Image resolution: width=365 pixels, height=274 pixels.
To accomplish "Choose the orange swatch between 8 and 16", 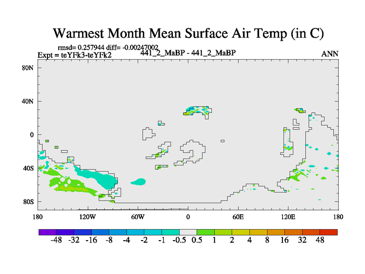I will pos(276,232).
